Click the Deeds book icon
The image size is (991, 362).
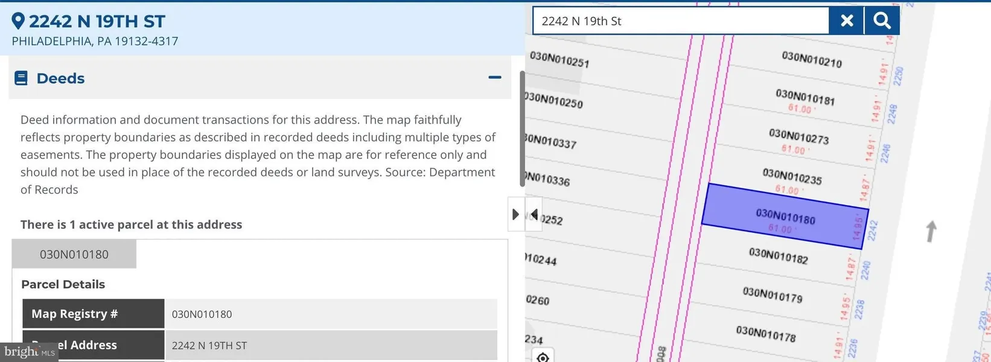click(x=21, y=78)
